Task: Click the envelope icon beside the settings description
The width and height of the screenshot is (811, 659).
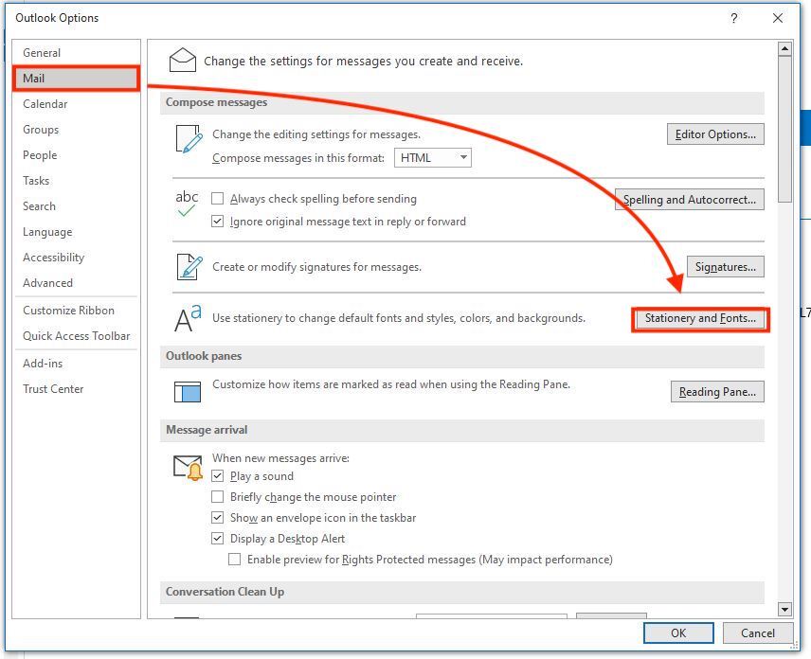Action: pyautogui.click(x=183, y=60)
